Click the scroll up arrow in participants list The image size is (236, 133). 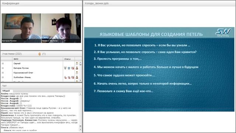80,62
